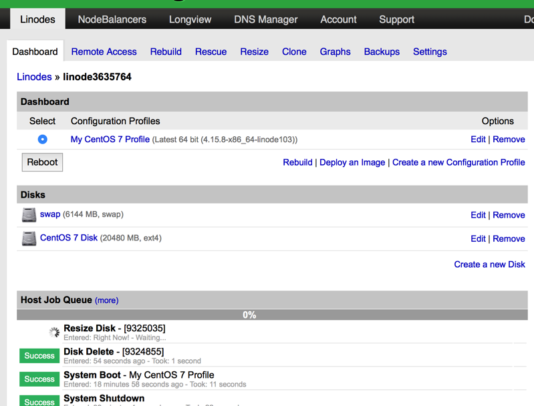
Task: Click the Dashboard section header bar
Action: [272, 101]
